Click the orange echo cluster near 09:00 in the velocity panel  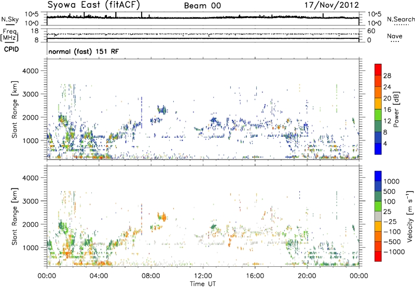click(x=162, y=217)
